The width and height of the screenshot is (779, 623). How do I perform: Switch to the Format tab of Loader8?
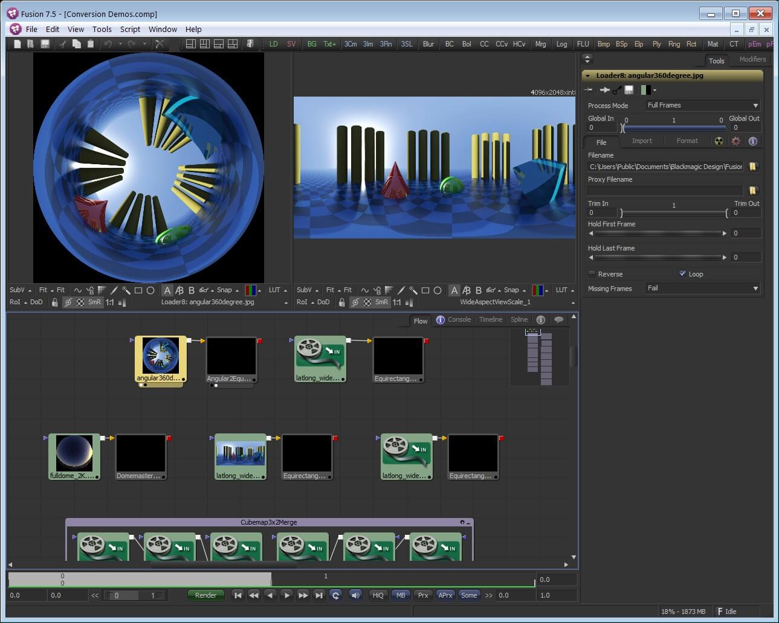tap(687, 141)
